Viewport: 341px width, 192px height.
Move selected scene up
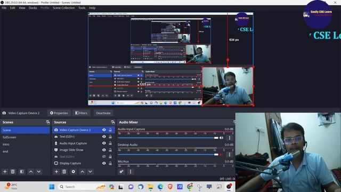[31, 172]
